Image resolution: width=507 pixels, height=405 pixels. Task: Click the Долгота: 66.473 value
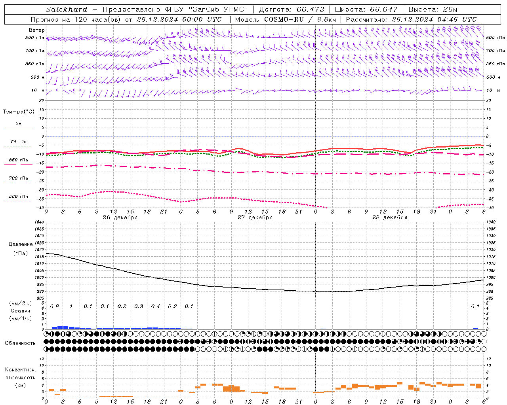(292, 9)
